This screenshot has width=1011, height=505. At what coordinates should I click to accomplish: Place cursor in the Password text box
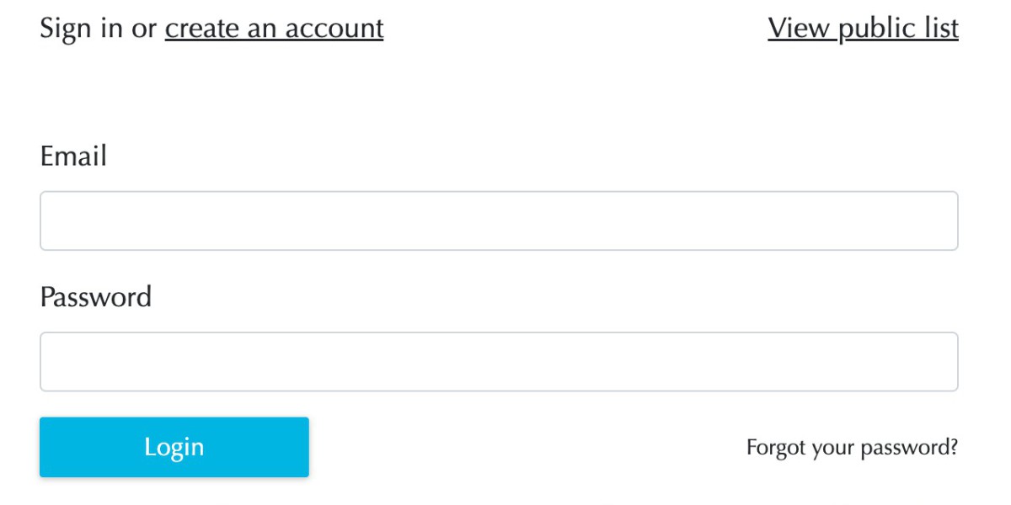pyautogui.click(x=499, y=362)
